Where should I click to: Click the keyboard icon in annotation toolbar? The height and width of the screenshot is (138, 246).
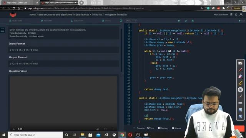point(240,103)
